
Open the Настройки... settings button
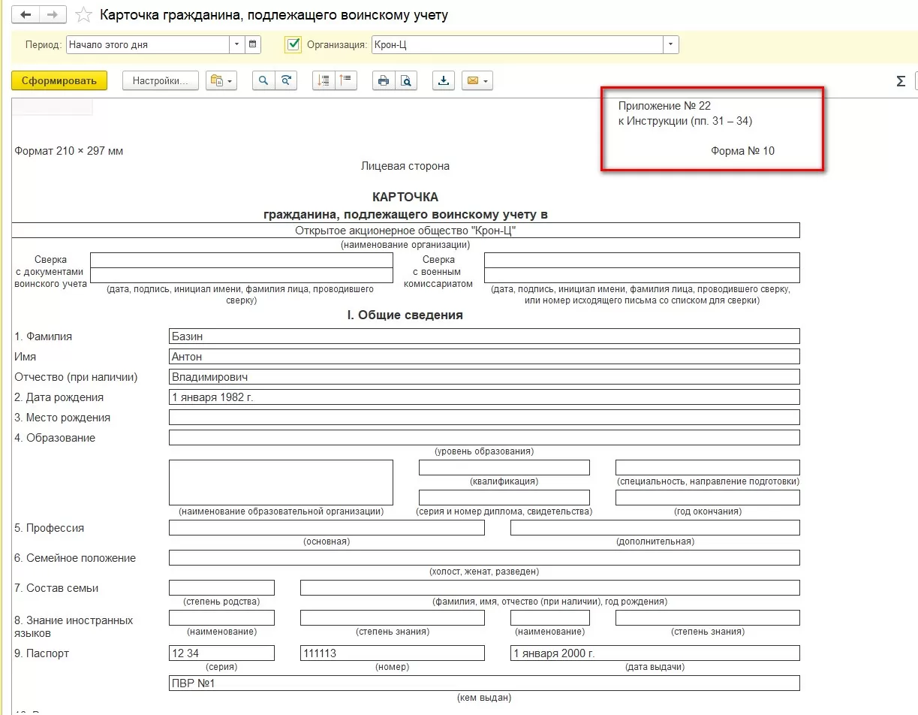pos(160,81)
